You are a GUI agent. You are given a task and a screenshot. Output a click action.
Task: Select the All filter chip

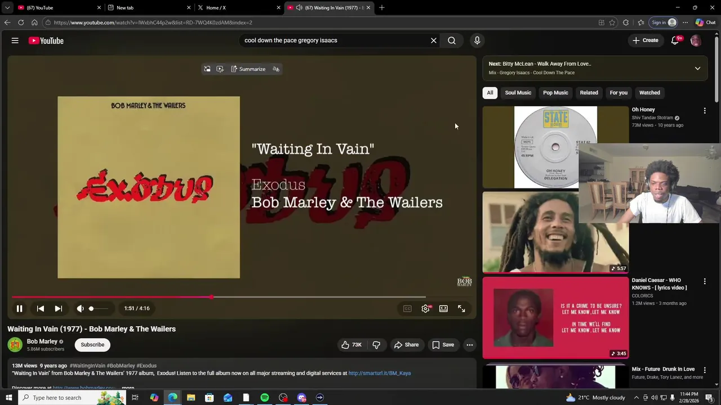490,93
